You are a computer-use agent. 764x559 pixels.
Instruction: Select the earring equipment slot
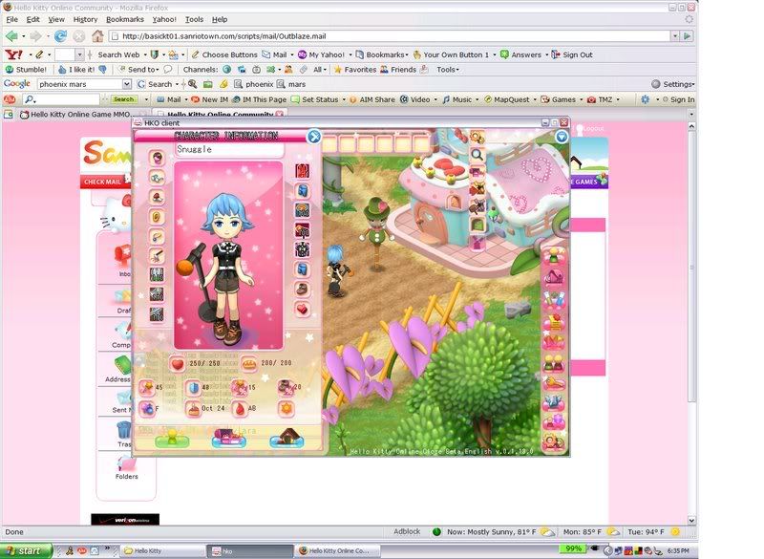[x=157, y=216]
